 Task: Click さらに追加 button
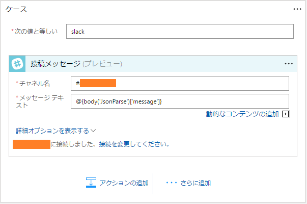coord(188,183)
